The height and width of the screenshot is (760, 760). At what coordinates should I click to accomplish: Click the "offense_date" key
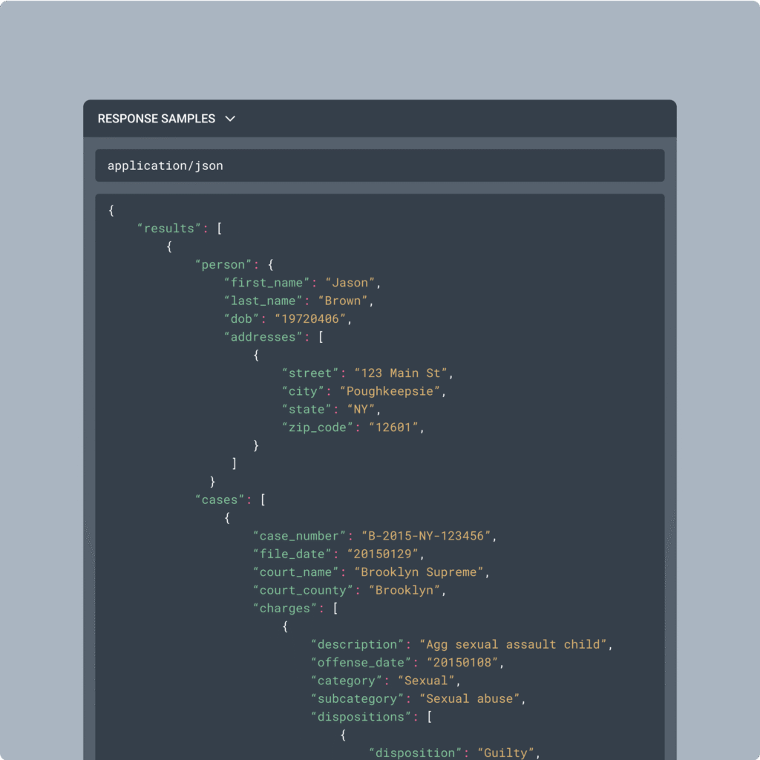pyautogui.click(x=361, y=663)
